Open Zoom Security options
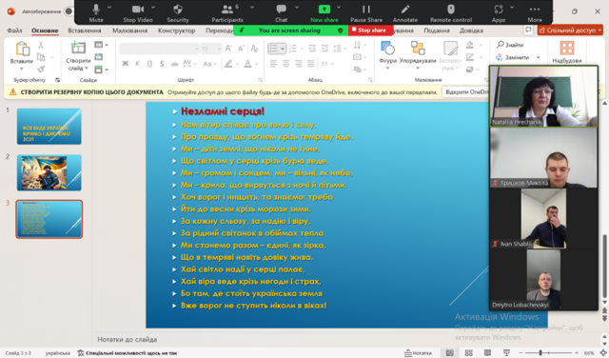The height and width of the screenshot is (358, 609). (178, 12)
